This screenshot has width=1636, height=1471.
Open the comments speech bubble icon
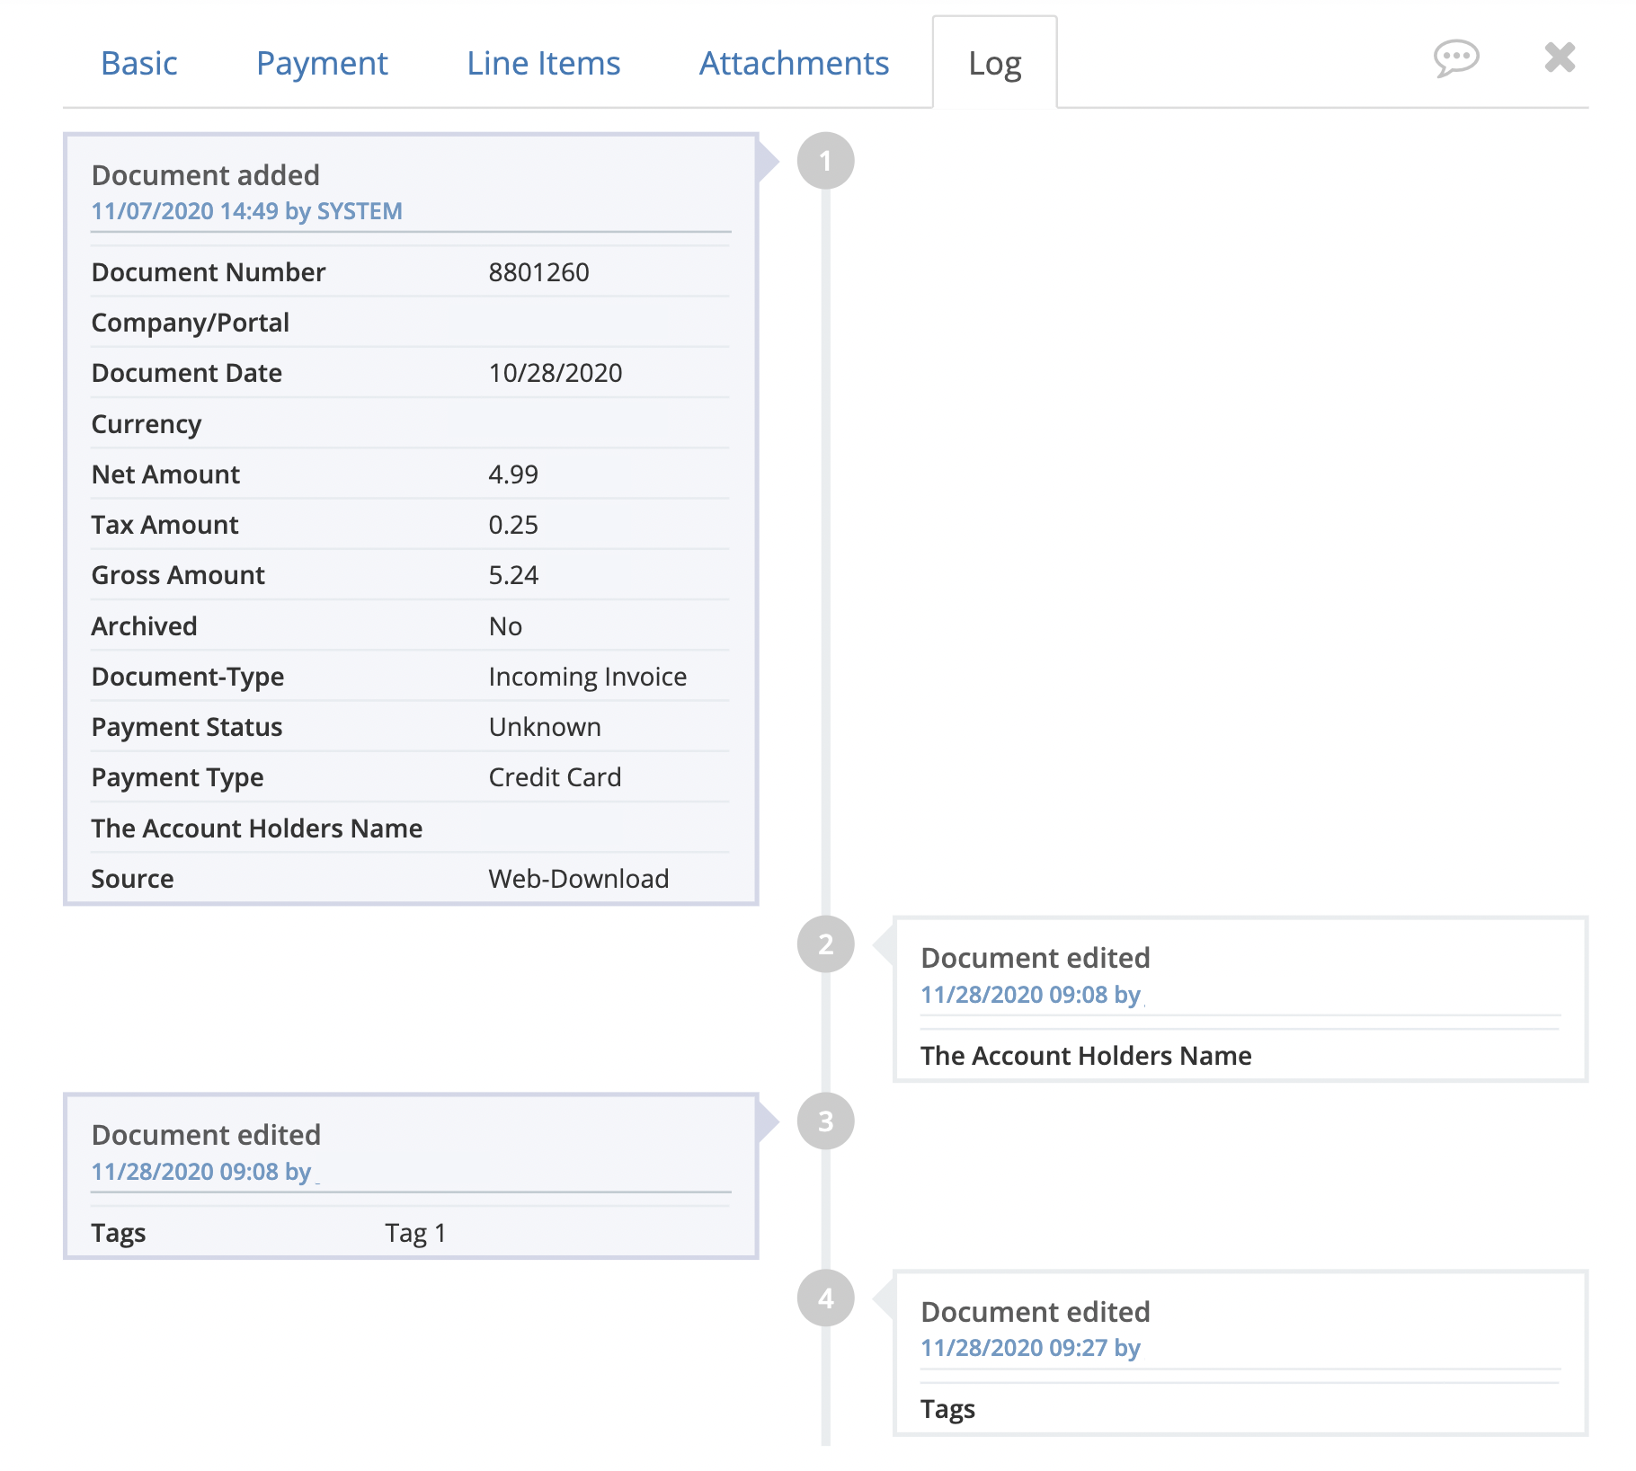point(1456,58)
